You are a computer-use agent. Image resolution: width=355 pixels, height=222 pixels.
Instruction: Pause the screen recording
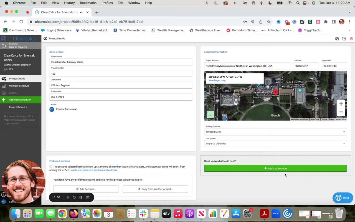click(x=81, y=197)
